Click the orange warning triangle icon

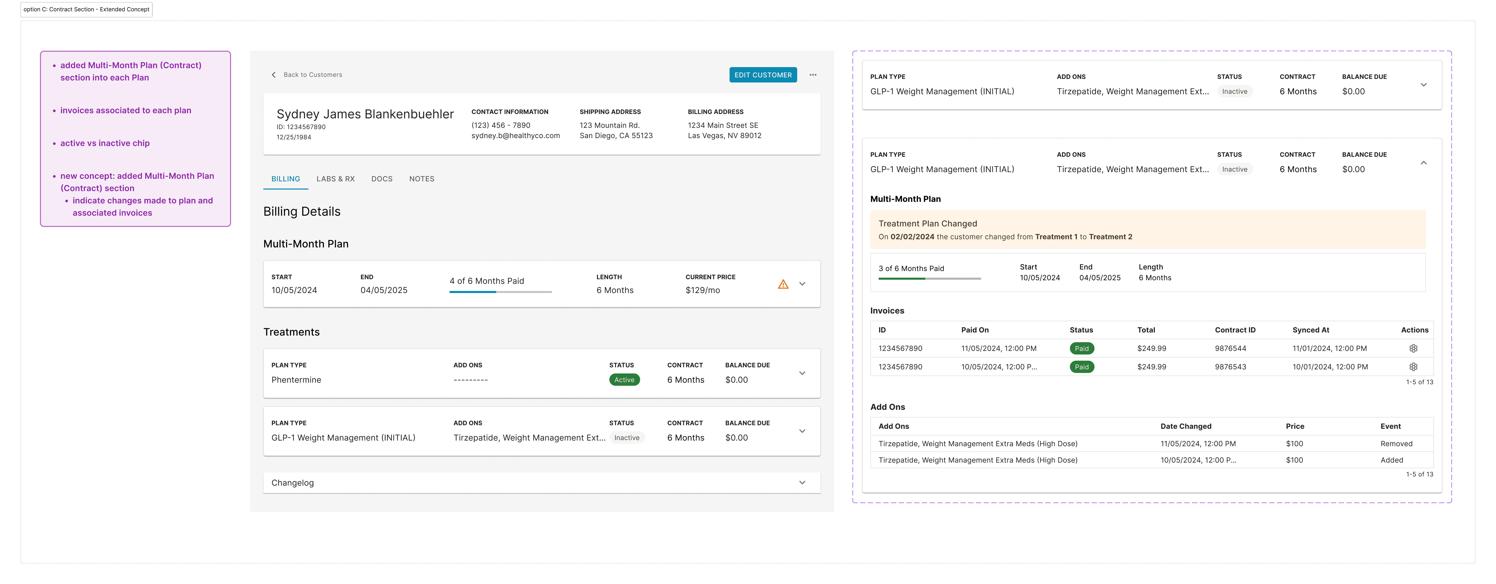pyautogui.click(x=783, y=285)
